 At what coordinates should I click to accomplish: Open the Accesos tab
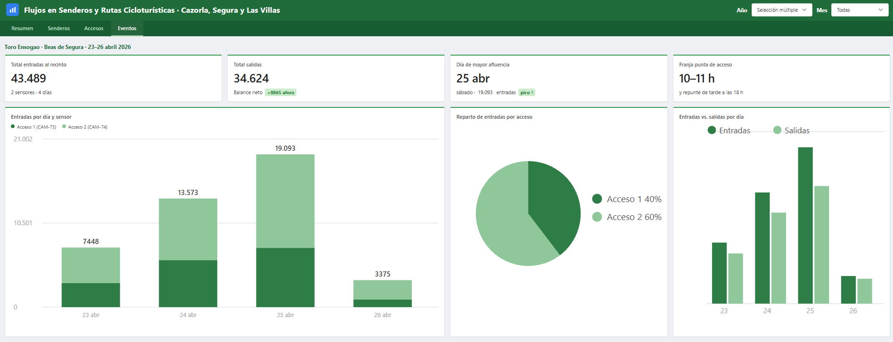pos(94,28)
